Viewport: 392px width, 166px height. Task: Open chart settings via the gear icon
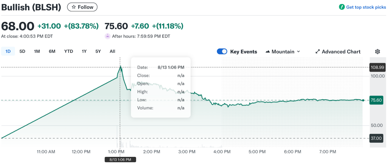click(377, 51)
